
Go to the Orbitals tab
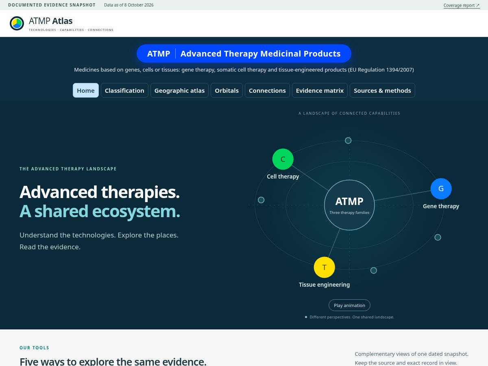click(x=227, y=90)
